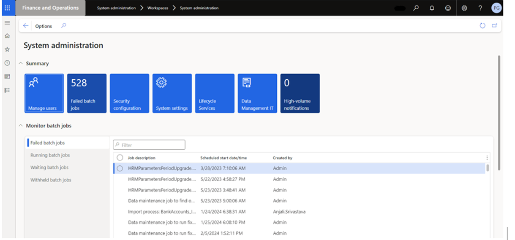The height and width of the screenshot is (240, 515).
Task: Collapse the Summary section
Action: point(20,63)
